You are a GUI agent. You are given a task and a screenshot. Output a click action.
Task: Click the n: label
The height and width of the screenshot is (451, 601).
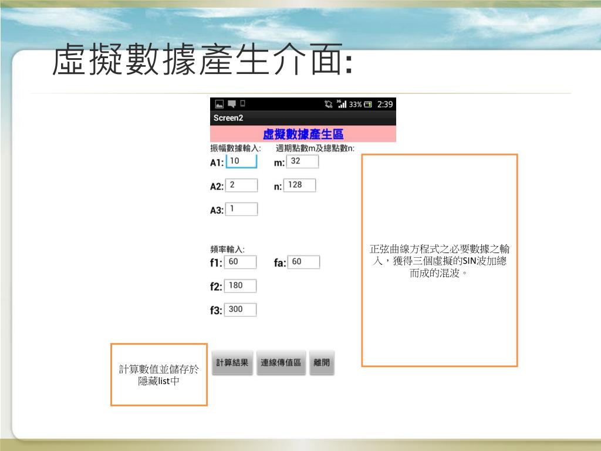278,187
